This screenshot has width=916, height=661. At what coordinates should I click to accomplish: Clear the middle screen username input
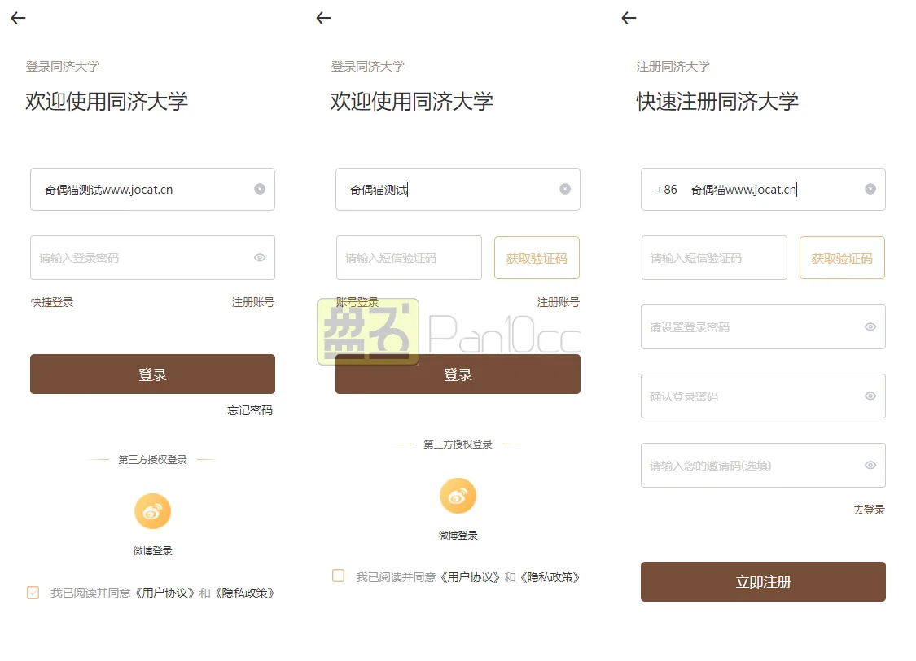point(566,189)
